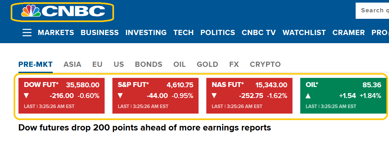Open the green OIL quote tile
389x147 pixels.
343,95
